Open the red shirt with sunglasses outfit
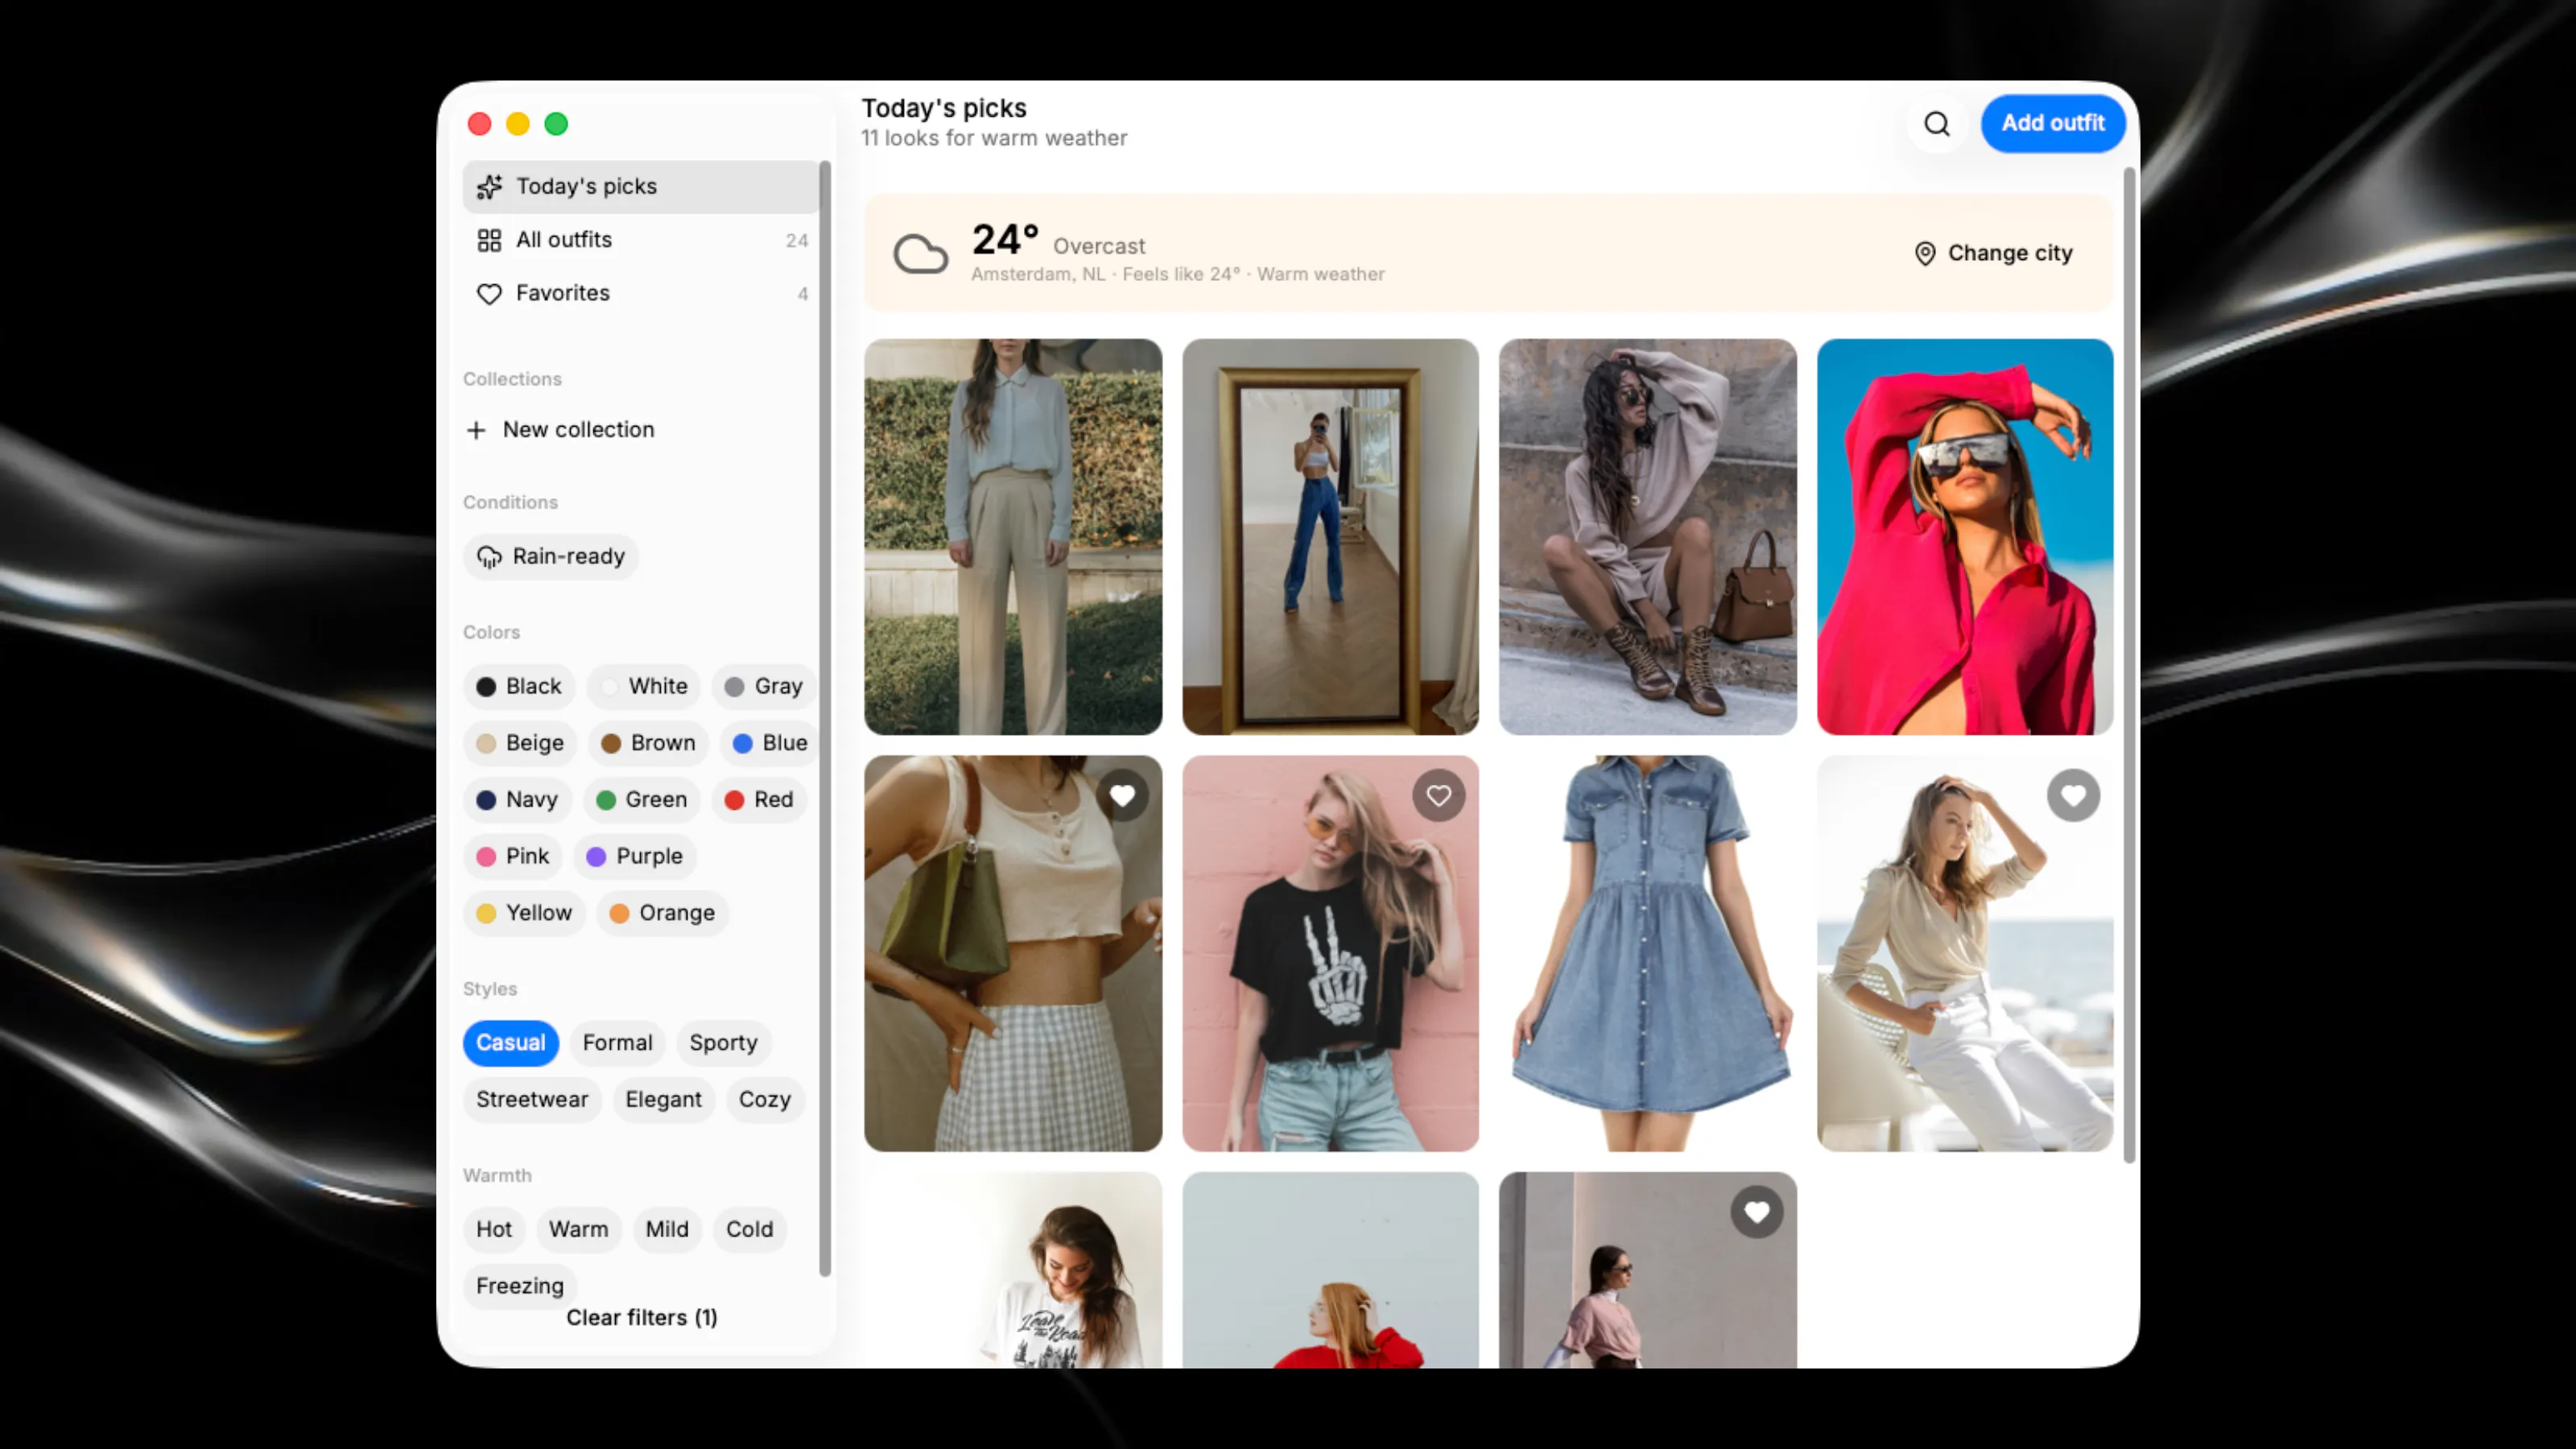This screenshot has width=2576, height=1449. 1965,537
